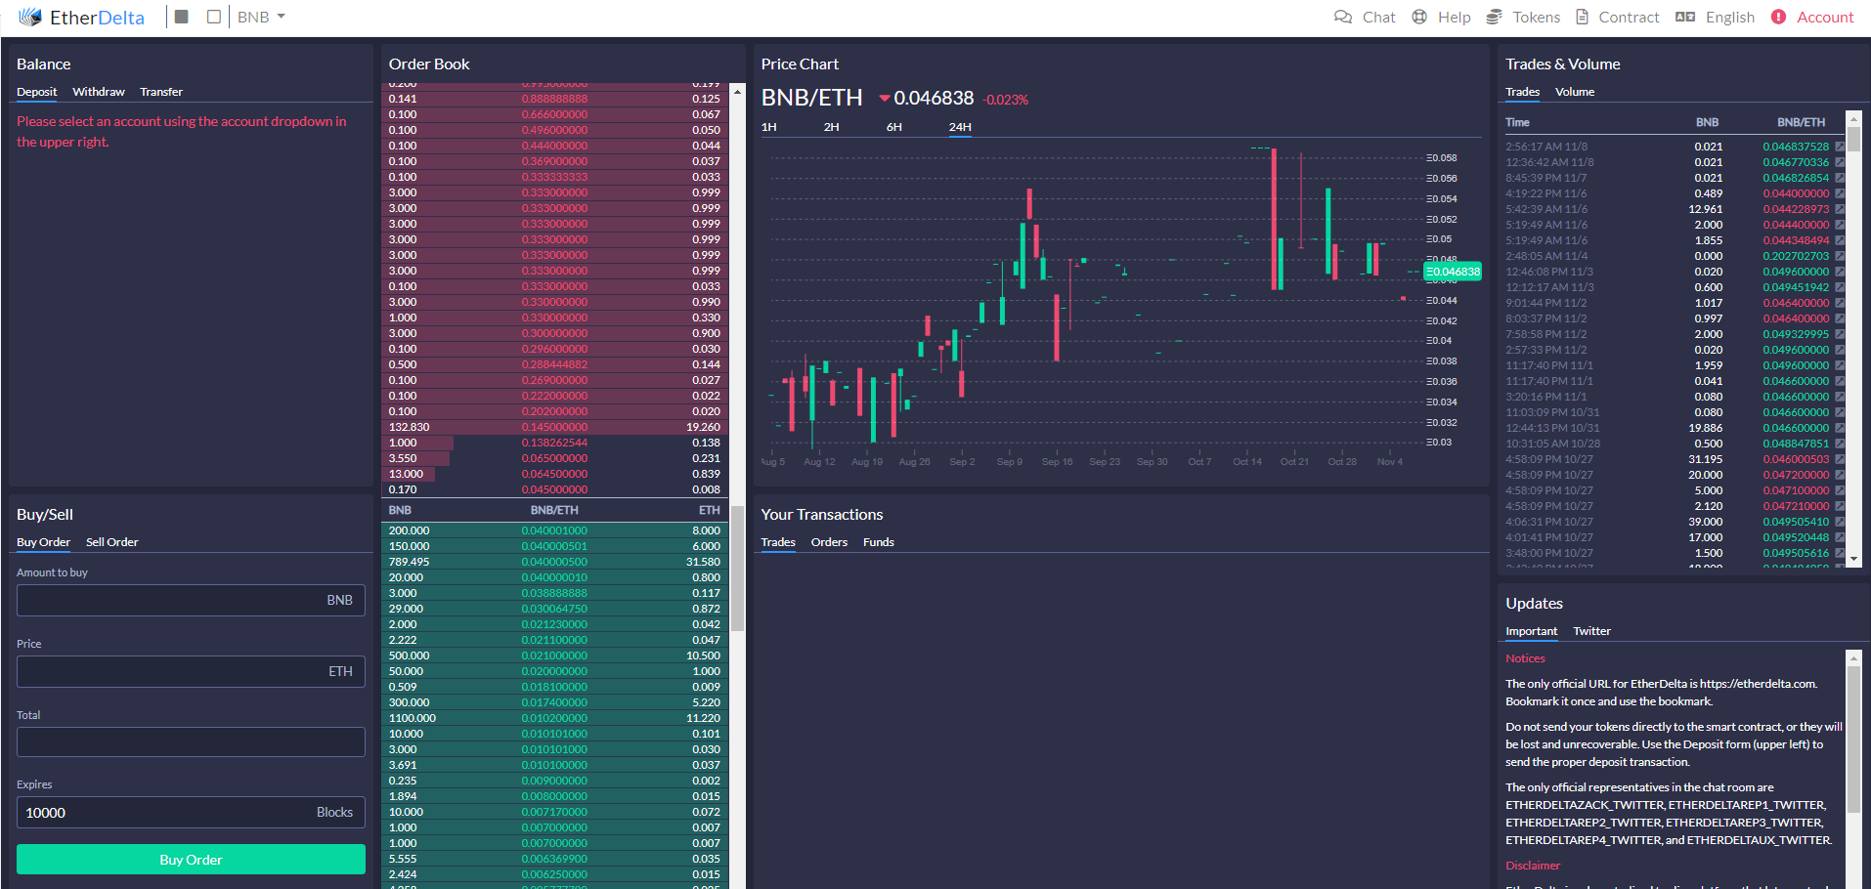Click the Contract document icon
Screen dimensions: 1871x889
point(1582,17)
